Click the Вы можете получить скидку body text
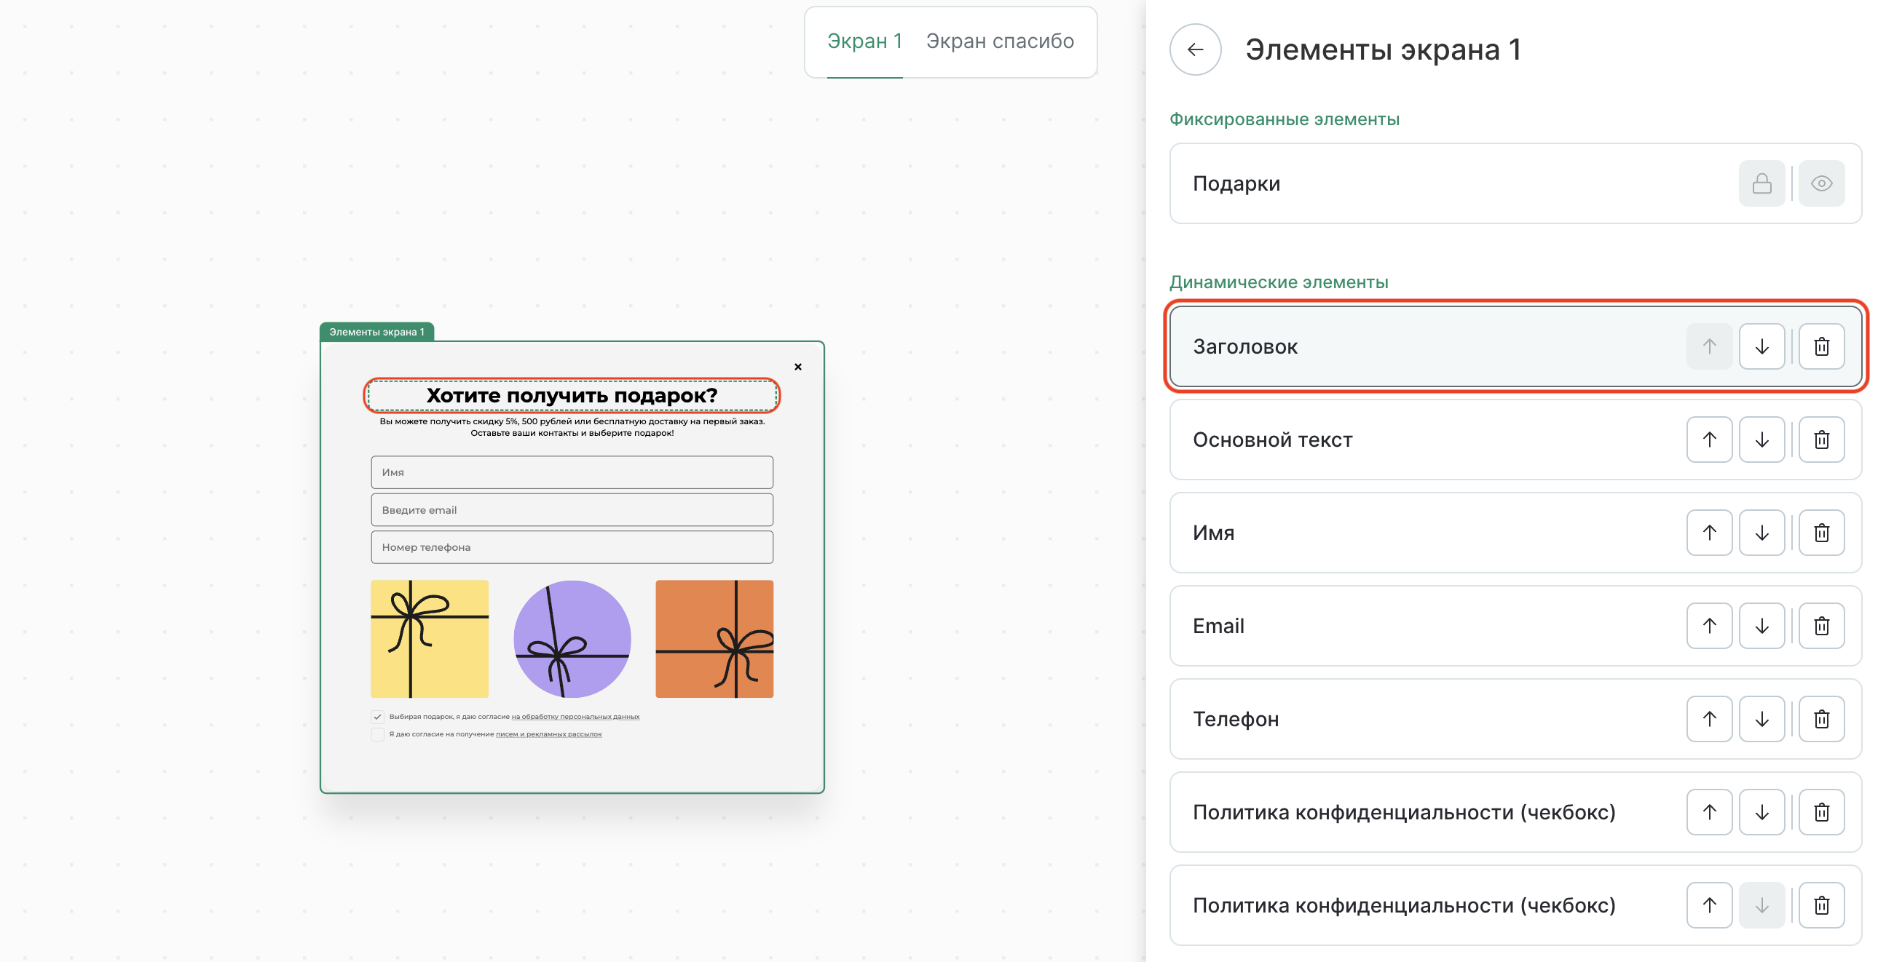 (572, 427)
